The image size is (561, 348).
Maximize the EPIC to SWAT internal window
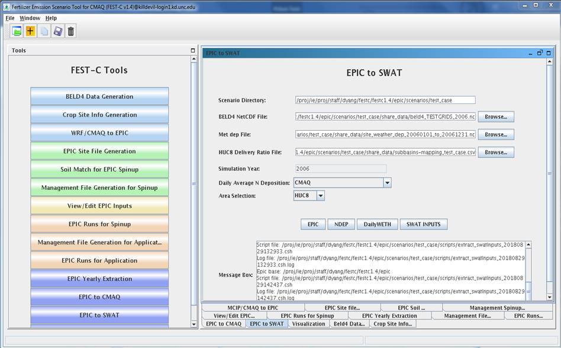[x=549, y=53]
